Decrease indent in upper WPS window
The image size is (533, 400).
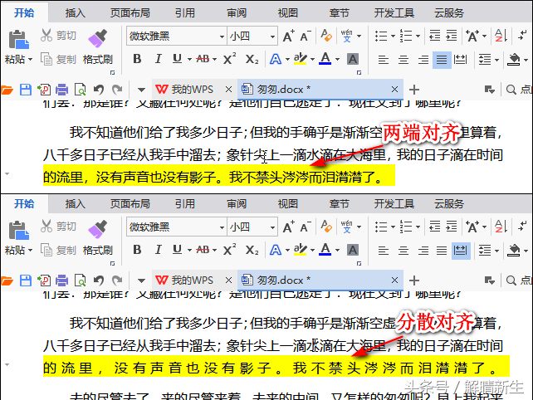coord(435,36)
